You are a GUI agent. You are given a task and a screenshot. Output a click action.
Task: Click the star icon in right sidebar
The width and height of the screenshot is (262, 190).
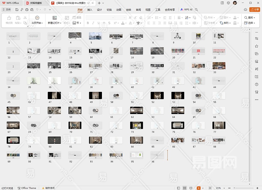click(257, 46)
